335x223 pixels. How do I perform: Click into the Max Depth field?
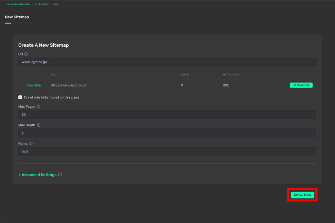167,133
